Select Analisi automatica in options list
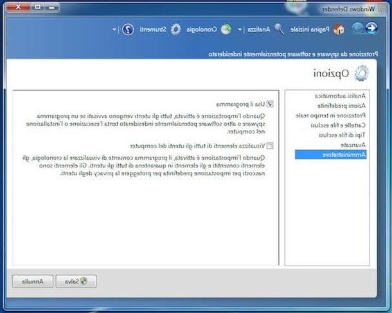Image resolution: width=392 pixels, height=313 pixels. pyautogui.click(x=340, y=96)
